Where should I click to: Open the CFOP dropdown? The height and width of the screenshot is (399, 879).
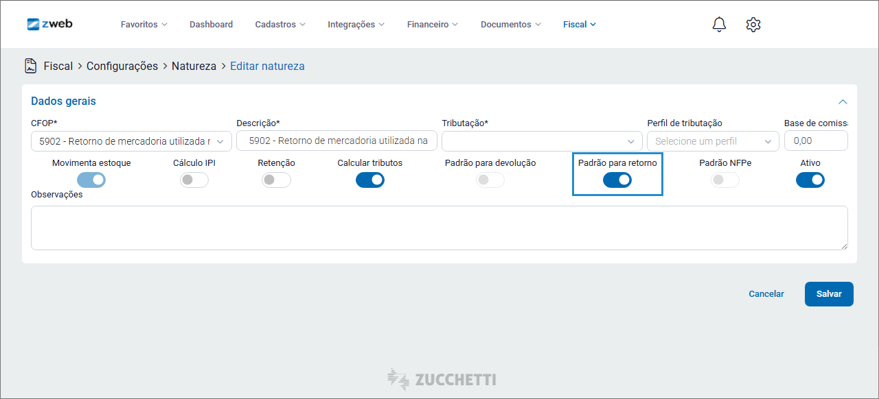click(x=131, y=141)
